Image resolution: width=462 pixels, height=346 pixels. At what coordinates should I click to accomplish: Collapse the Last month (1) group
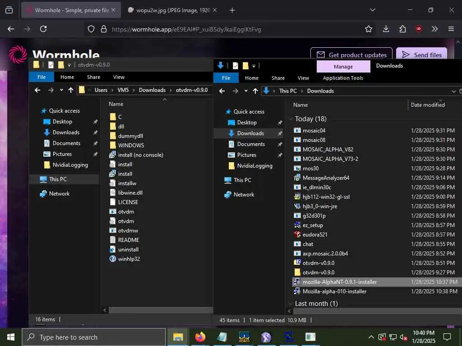[291, 303]
